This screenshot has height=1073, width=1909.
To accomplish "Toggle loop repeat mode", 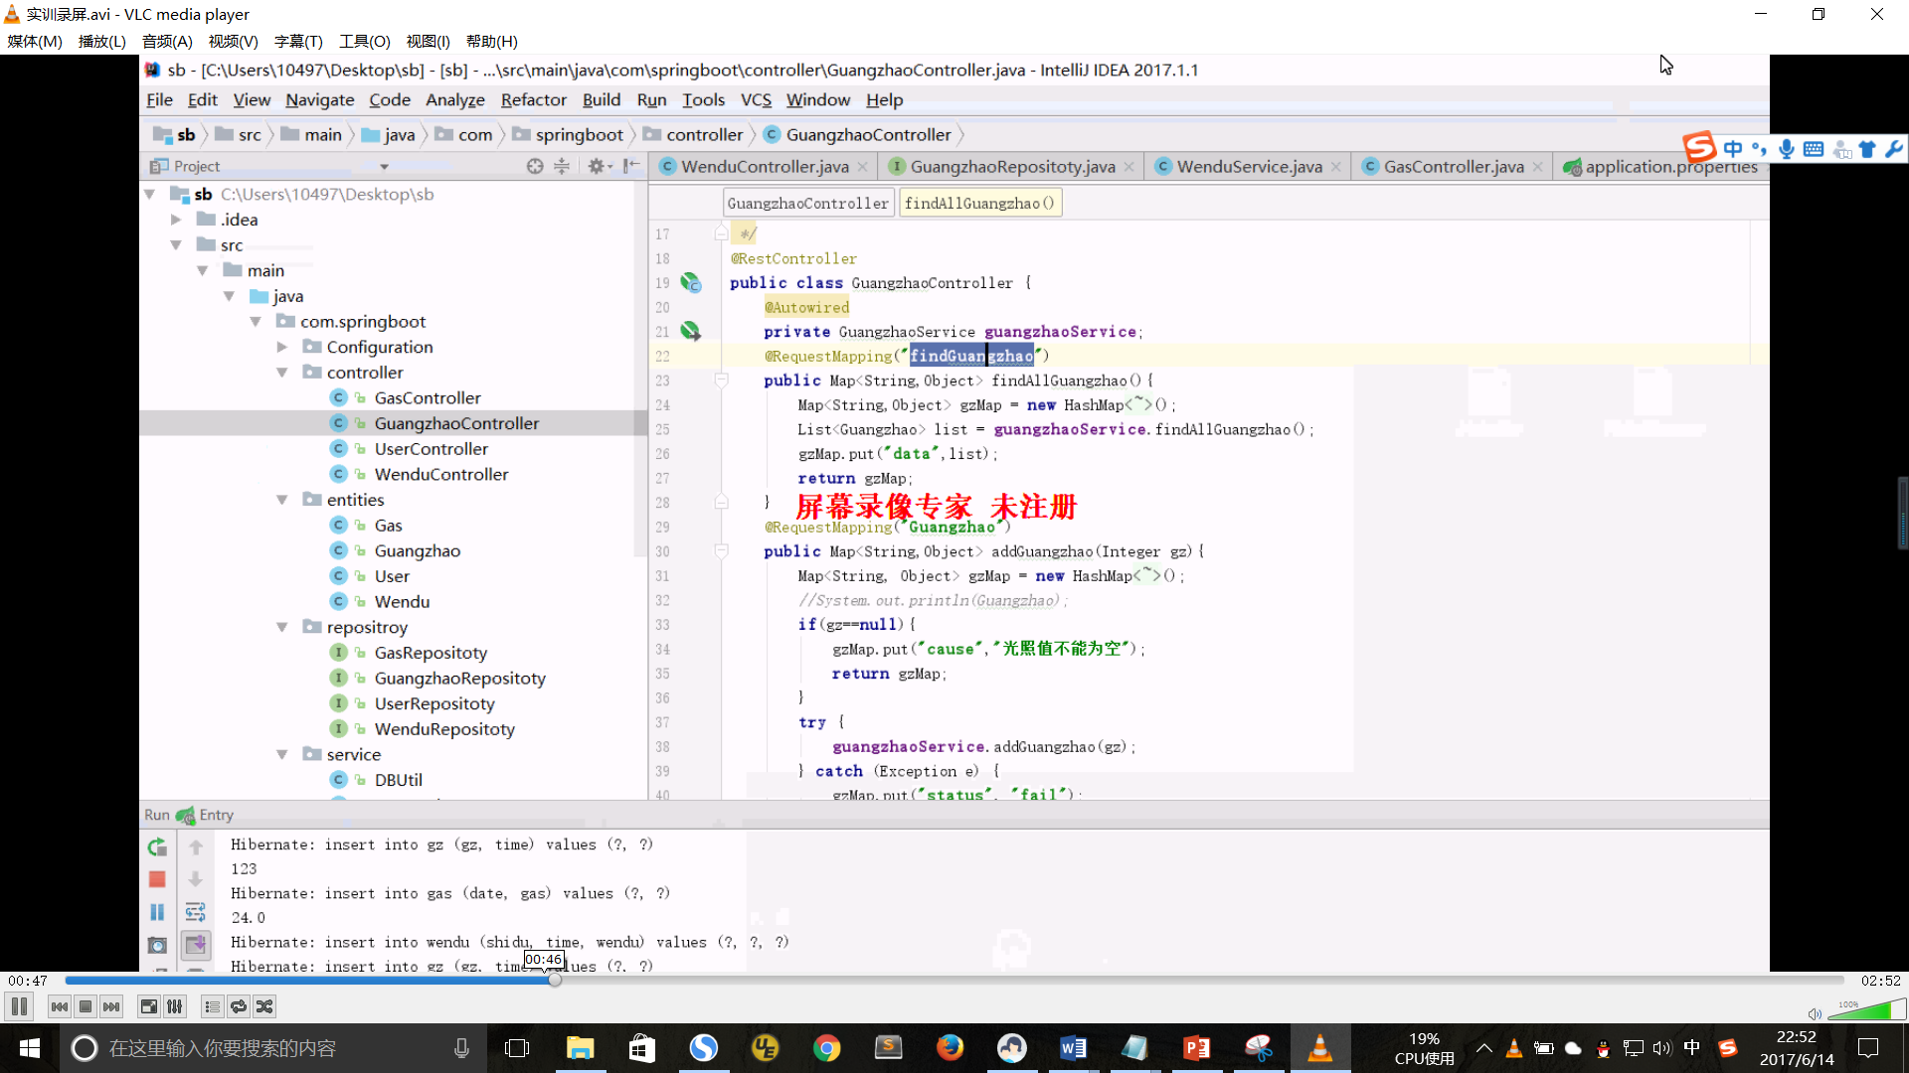I will pos(239,1006).
